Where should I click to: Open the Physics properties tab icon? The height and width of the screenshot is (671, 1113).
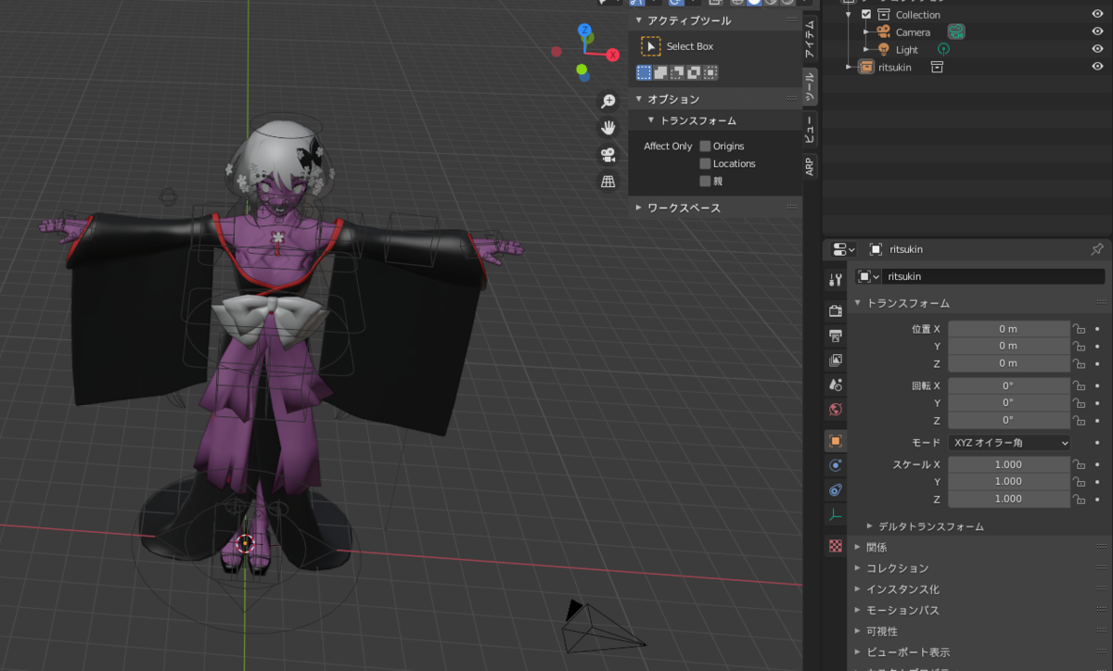click(836, 465)
